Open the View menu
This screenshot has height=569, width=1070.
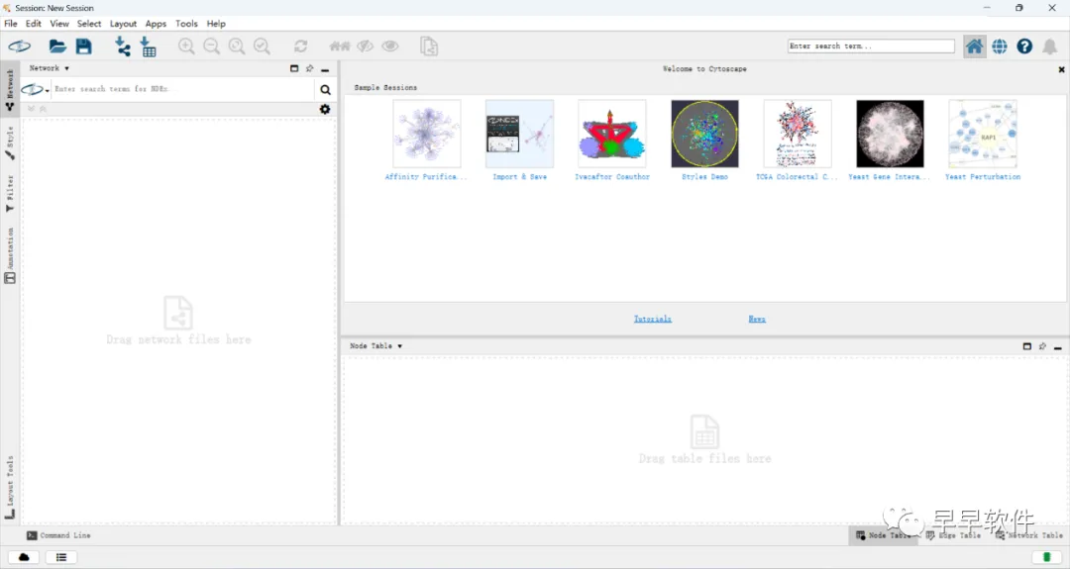(x=59, y=23)
